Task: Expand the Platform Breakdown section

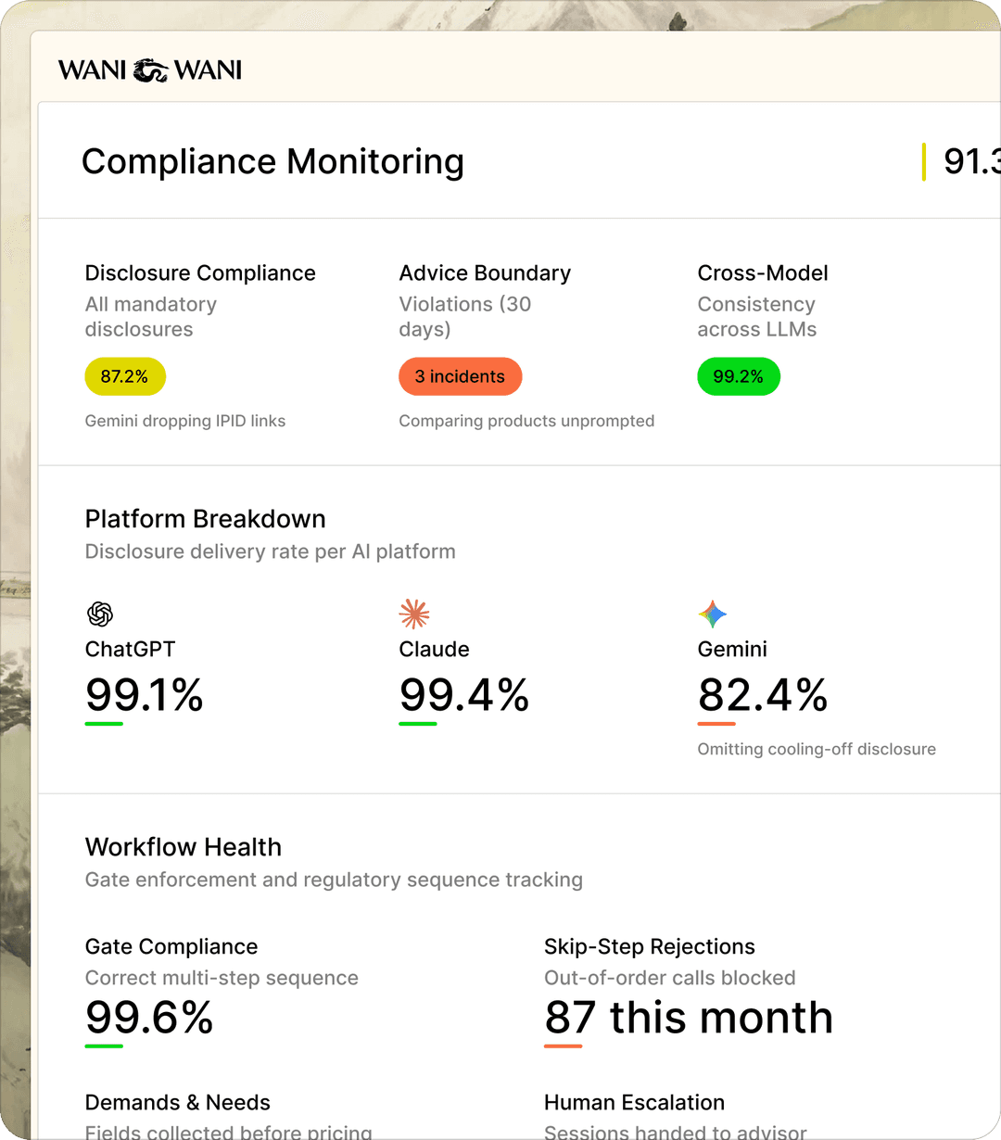Action: [x=205, y=519]
